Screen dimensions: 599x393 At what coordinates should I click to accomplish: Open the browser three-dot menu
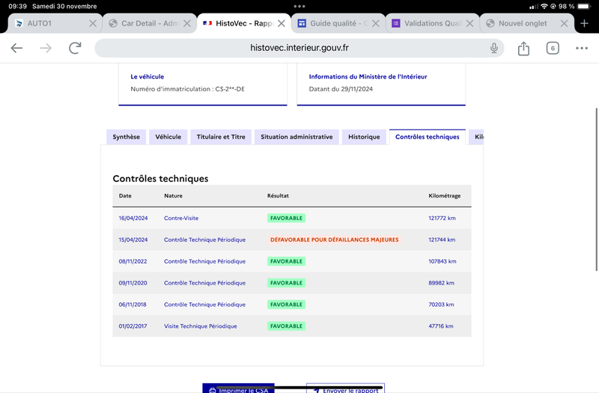(x=582, y=48)
